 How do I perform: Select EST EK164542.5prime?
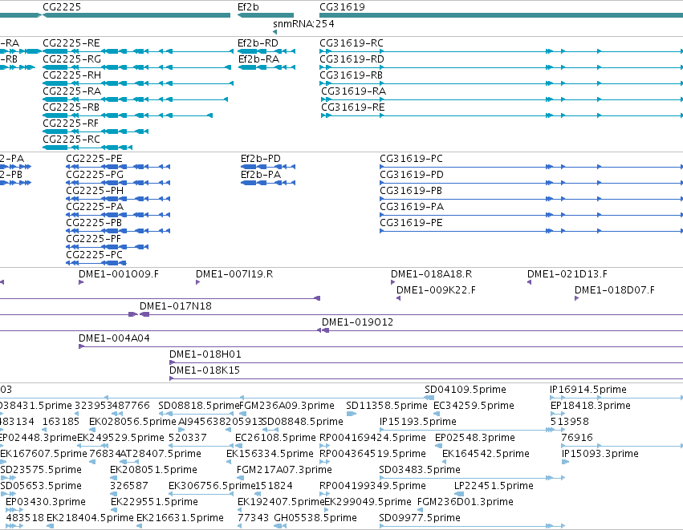[x=486, y=455]
